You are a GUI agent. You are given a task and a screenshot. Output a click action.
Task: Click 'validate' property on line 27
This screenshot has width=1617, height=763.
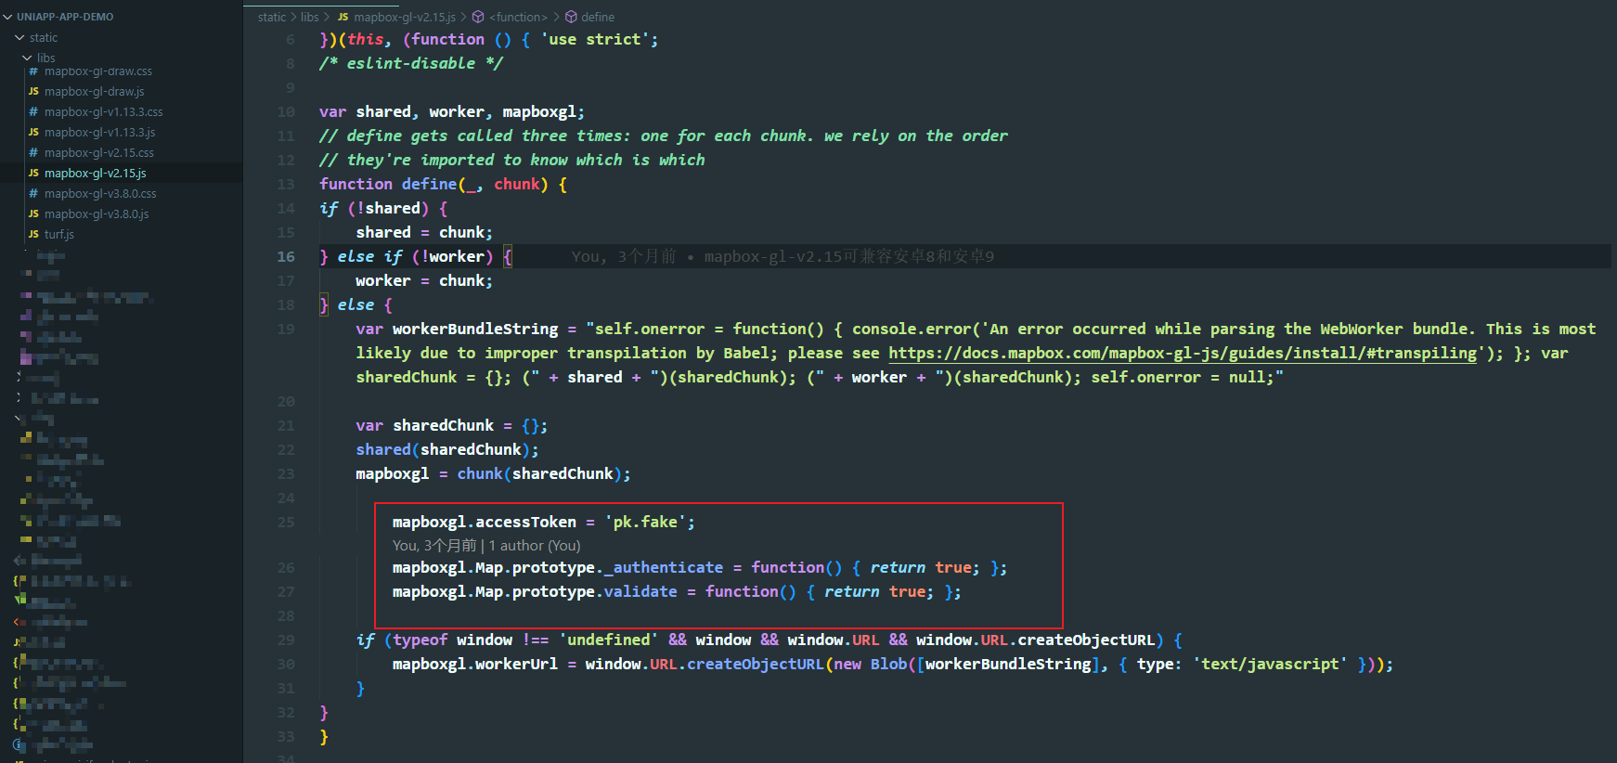[640, 591]
